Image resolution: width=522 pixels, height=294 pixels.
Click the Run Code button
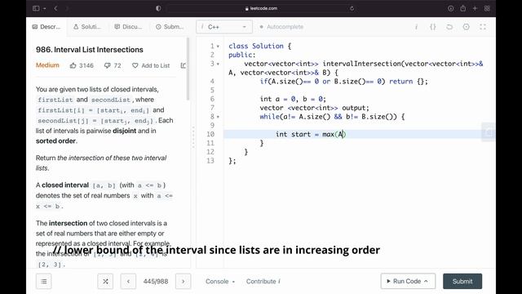(408, 281)
